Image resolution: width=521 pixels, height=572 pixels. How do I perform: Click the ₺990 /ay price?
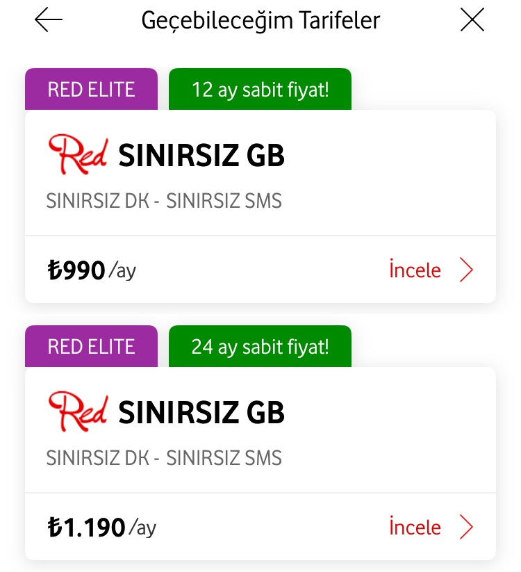coord(92,270)
